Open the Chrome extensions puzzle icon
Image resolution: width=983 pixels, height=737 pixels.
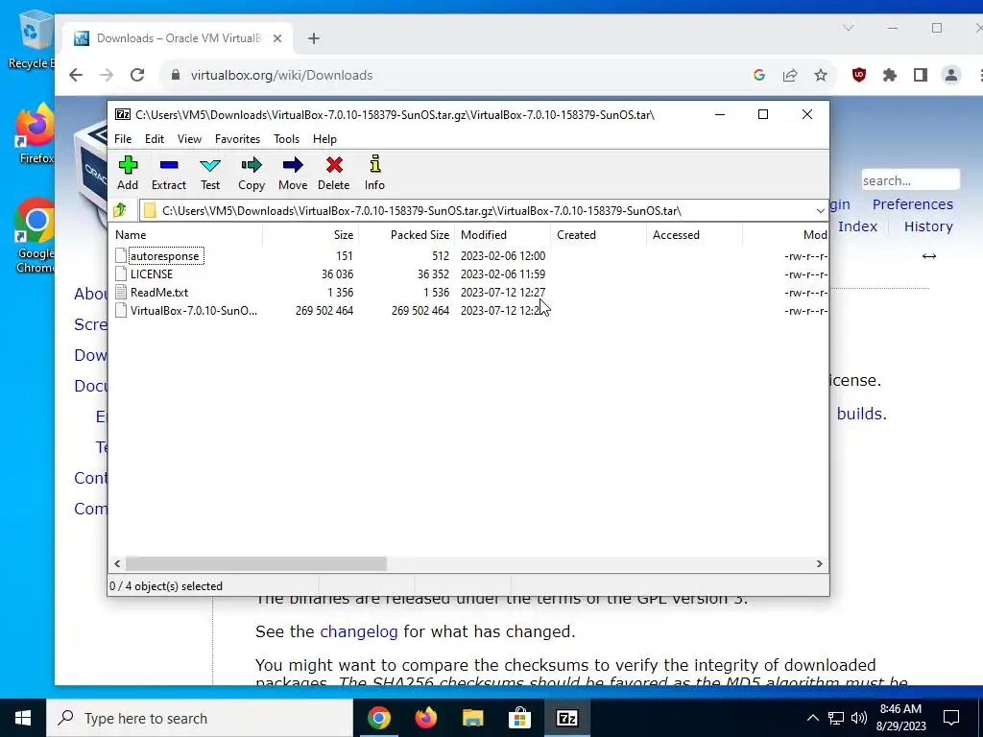[890, 75]
